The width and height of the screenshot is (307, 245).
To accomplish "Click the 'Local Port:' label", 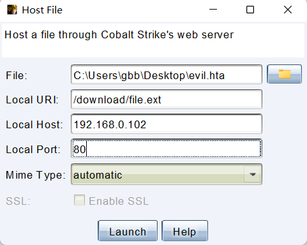I will [x=33, y=149].
